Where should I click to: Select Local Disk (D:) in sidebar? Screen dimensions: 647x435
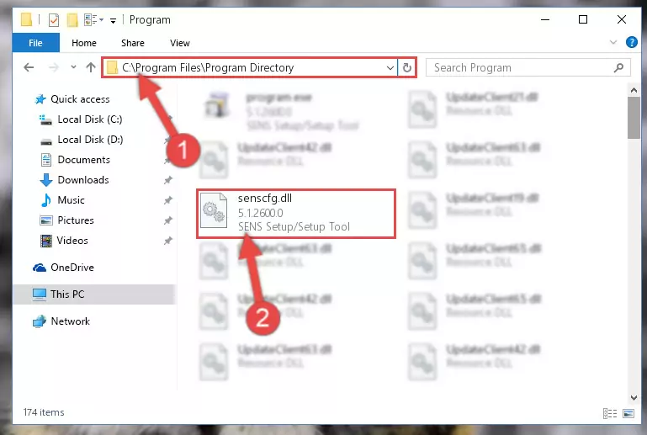pyautogui.click(x=90, y=140)
